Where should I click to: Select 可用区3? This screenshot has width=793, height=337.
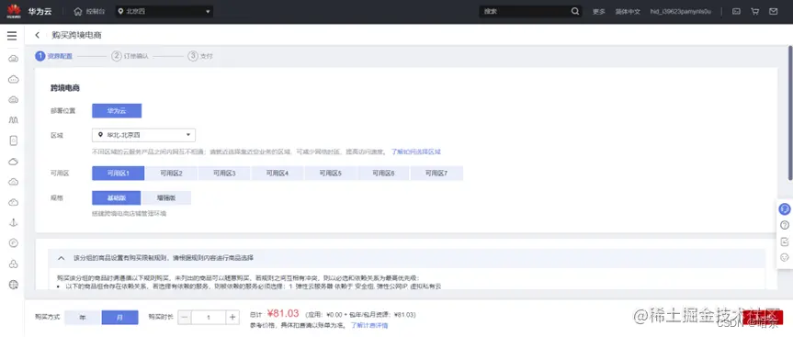coord(224,174)
